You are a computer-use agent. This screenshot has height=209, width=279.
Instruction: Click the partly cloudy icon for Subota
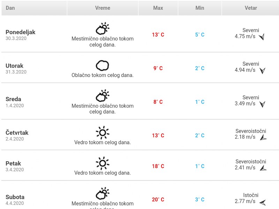point(103,193)
